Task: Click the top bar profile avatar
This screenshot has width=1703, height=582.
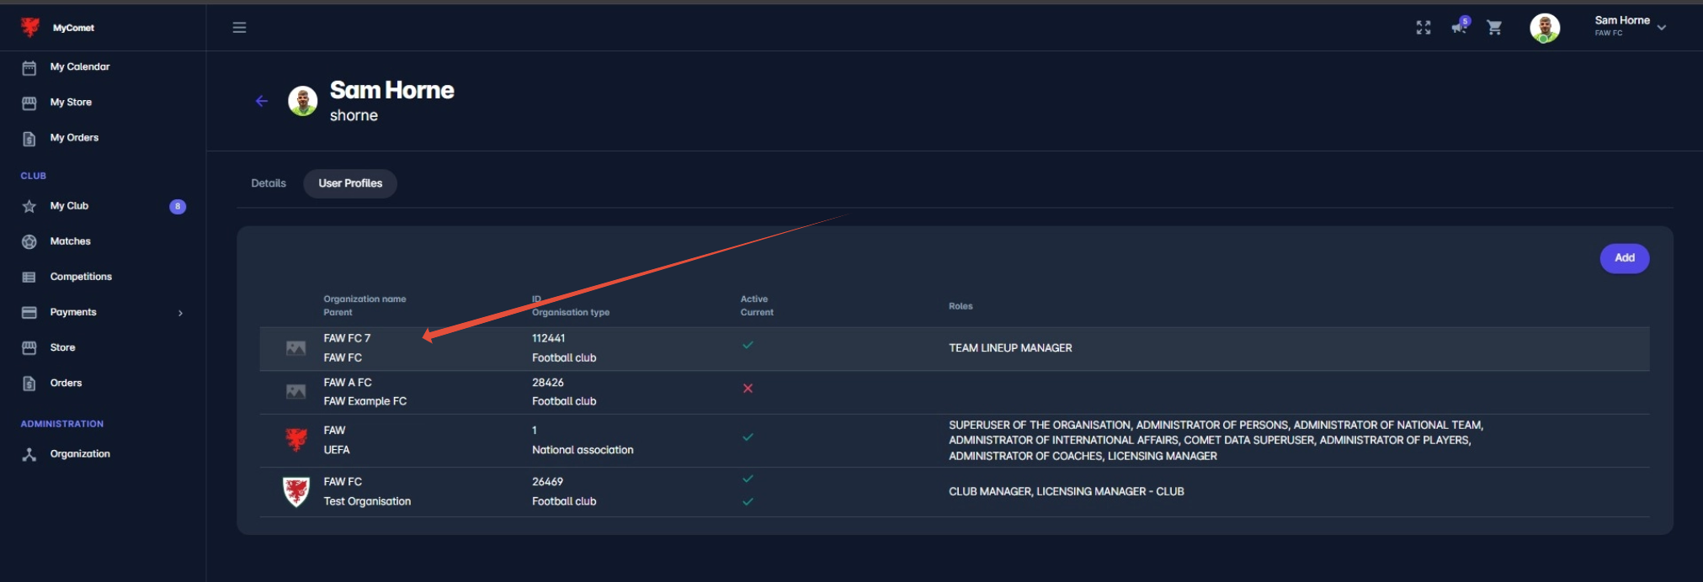Action: (x=1545, y=28)
